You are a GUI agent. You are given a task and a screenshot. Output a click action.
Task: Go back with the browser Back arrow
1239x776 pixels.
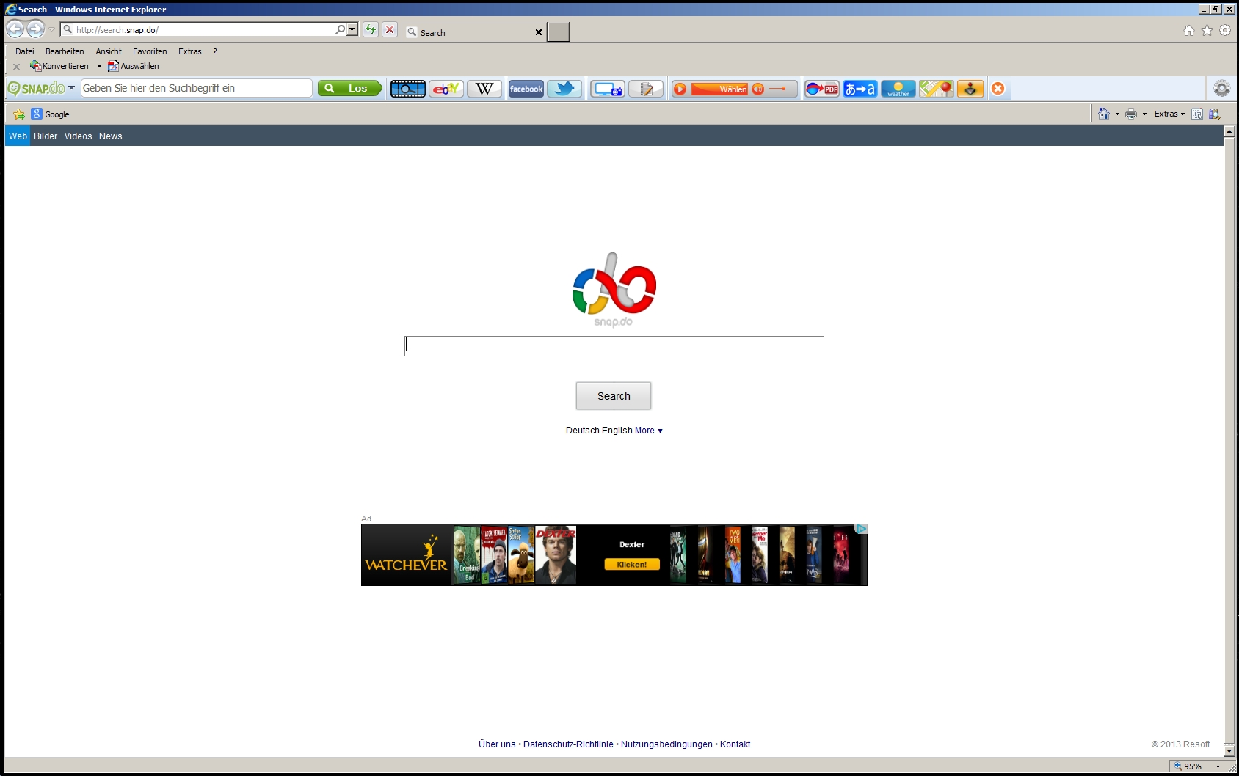pyautogui.click(x=15, y=29)
